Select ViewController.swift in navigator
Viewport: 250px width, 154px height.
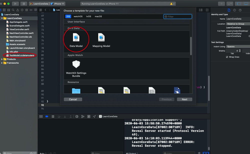pyautogui.click(x=19, y=29)
